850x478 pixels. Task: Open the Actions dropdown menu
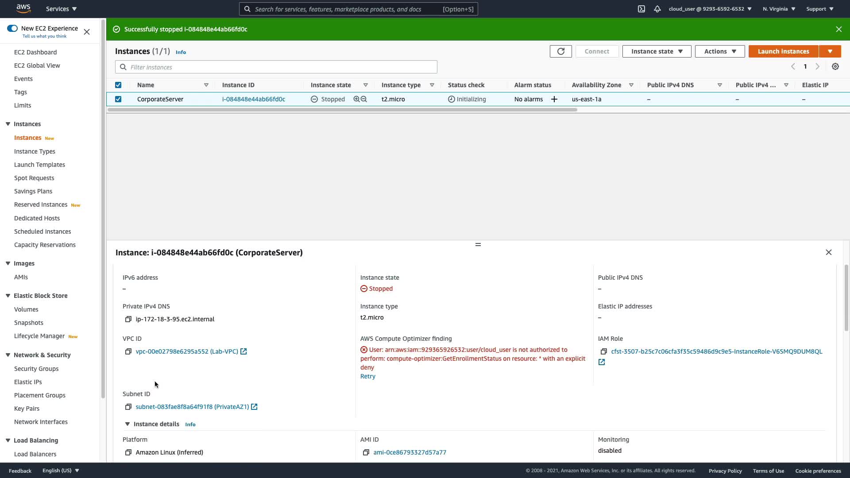(x=720, y=51)
